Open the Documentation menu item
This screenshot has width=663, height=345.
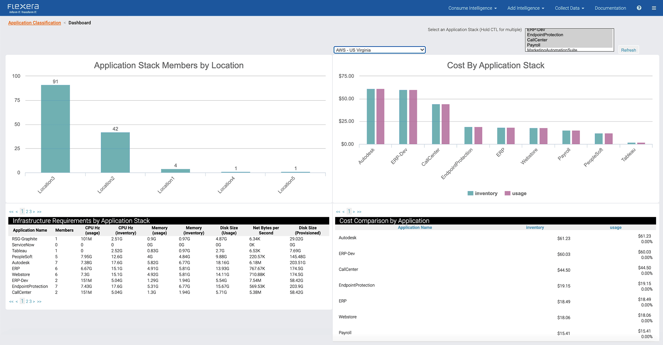(x=610, y=8)
